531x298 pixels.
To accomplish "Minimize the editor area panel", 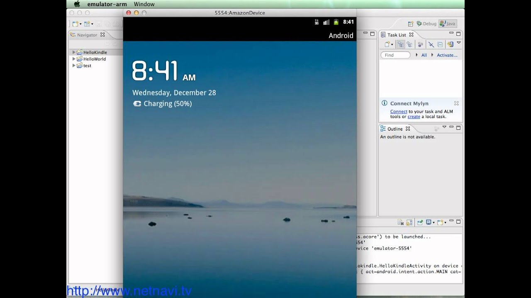I will (x=365, y=33).
